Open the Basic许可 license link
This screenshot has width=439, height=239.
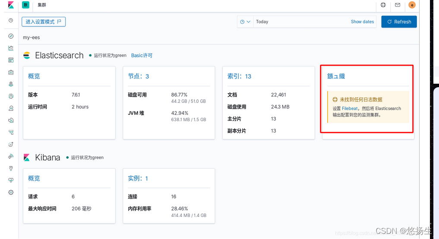click(x=142, y=55)
